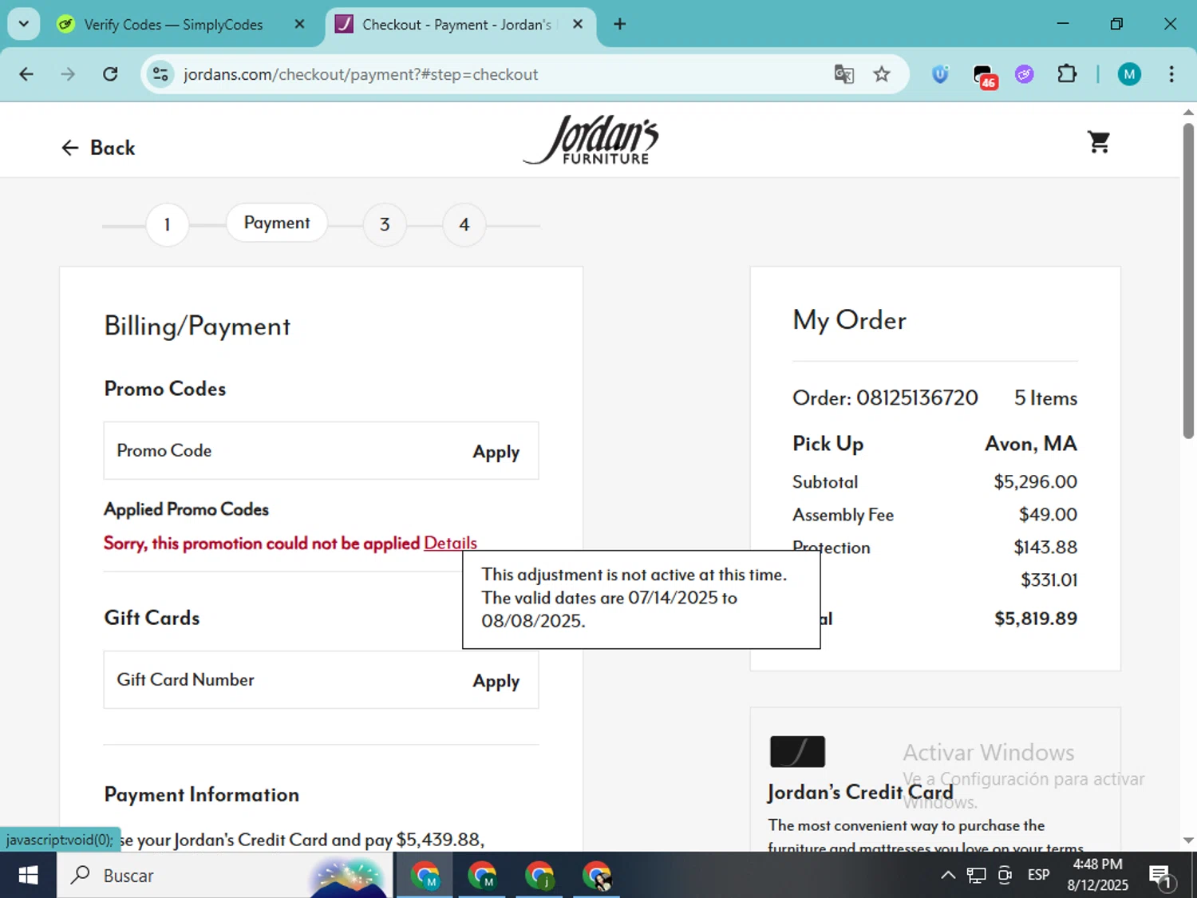Open the third Chrome taskbar icon
The image size is (1197, 898).
(539, 876)
